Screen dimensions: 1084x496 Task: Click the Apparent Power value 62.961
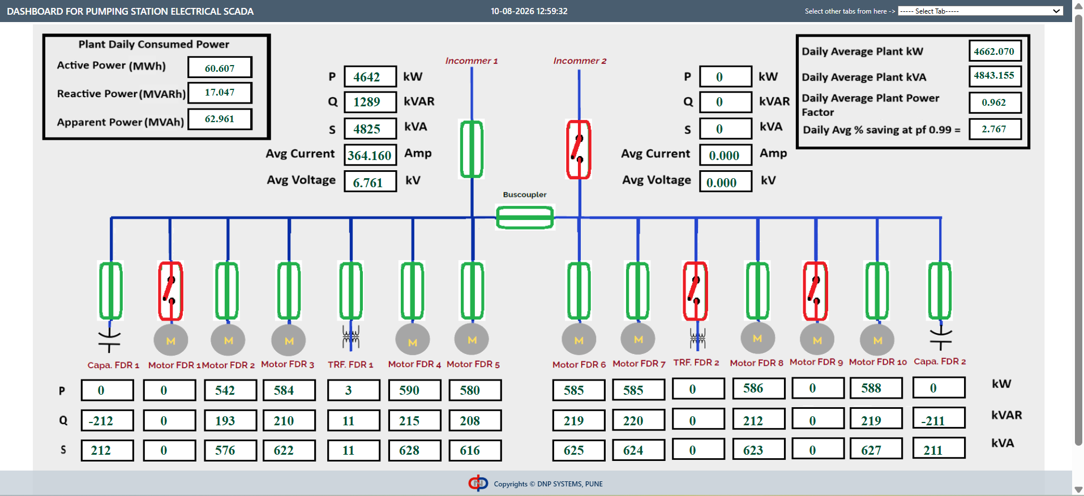[220, 119]
